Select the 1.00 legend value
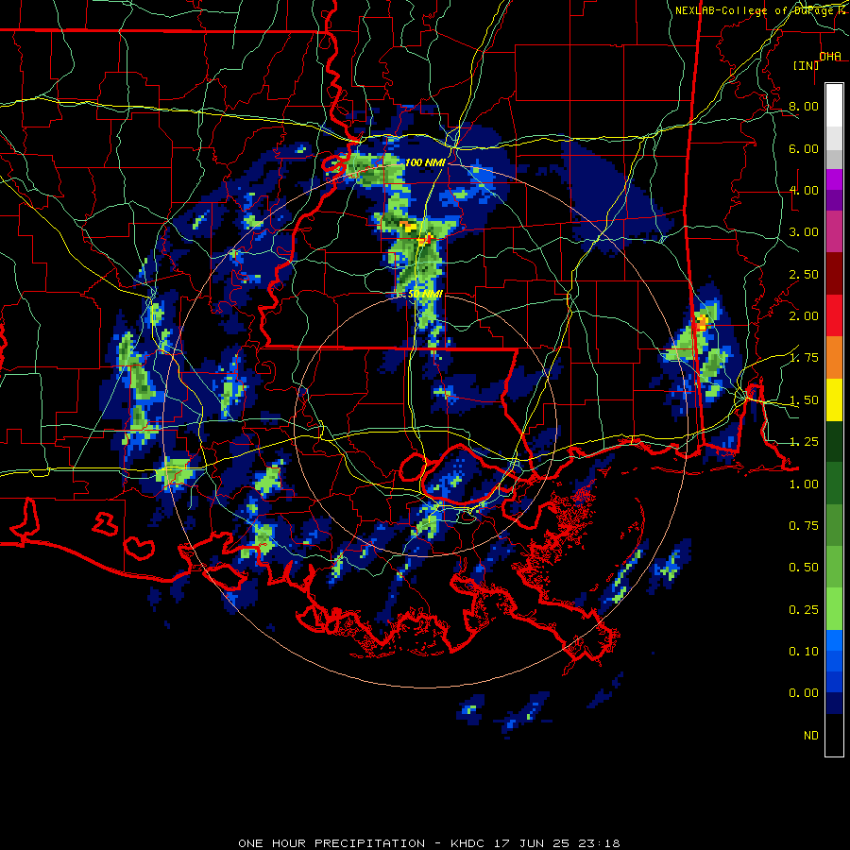The image size is (850, 850). 804,484
